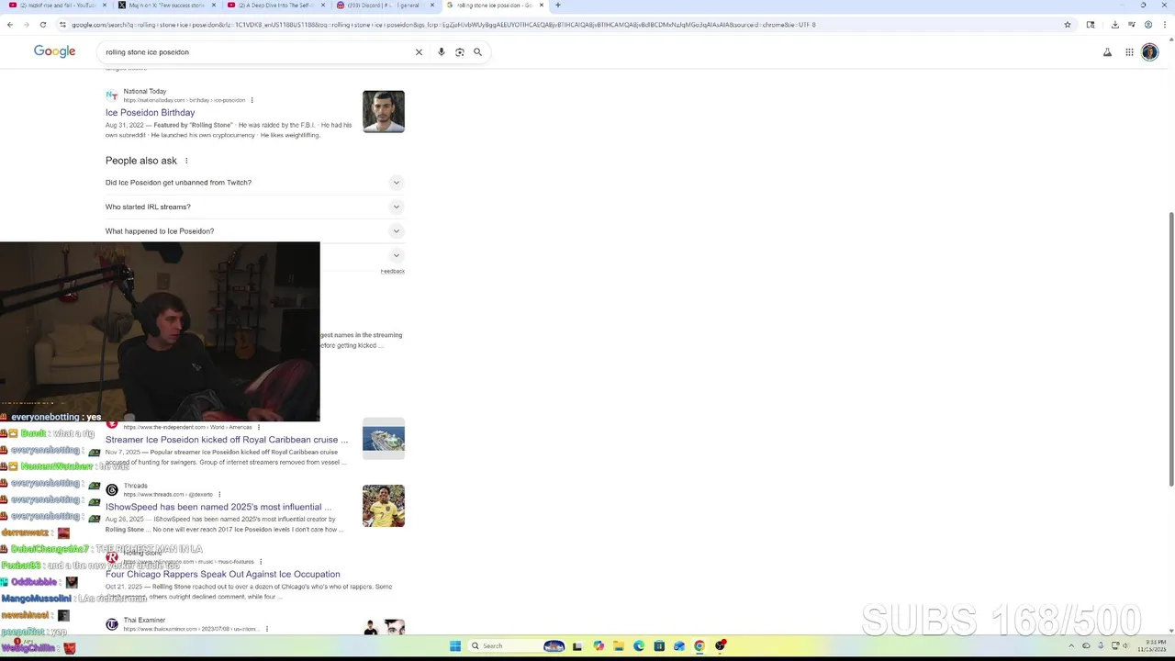
Task: Click the IShowSpeed yellow jersey thumbnail
Action: pyautogui.click(x=384, y=506)
